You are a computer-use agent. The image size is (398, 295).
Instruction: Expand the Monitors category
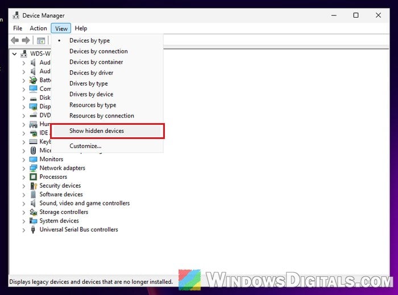click(x=24, y=160)
